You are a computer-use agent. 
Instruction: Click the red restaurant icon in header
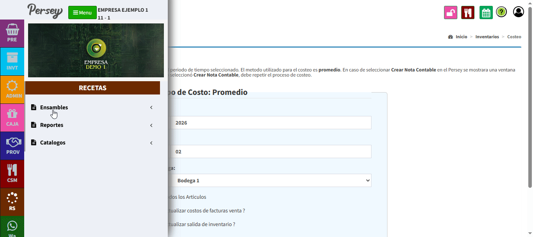467,12
